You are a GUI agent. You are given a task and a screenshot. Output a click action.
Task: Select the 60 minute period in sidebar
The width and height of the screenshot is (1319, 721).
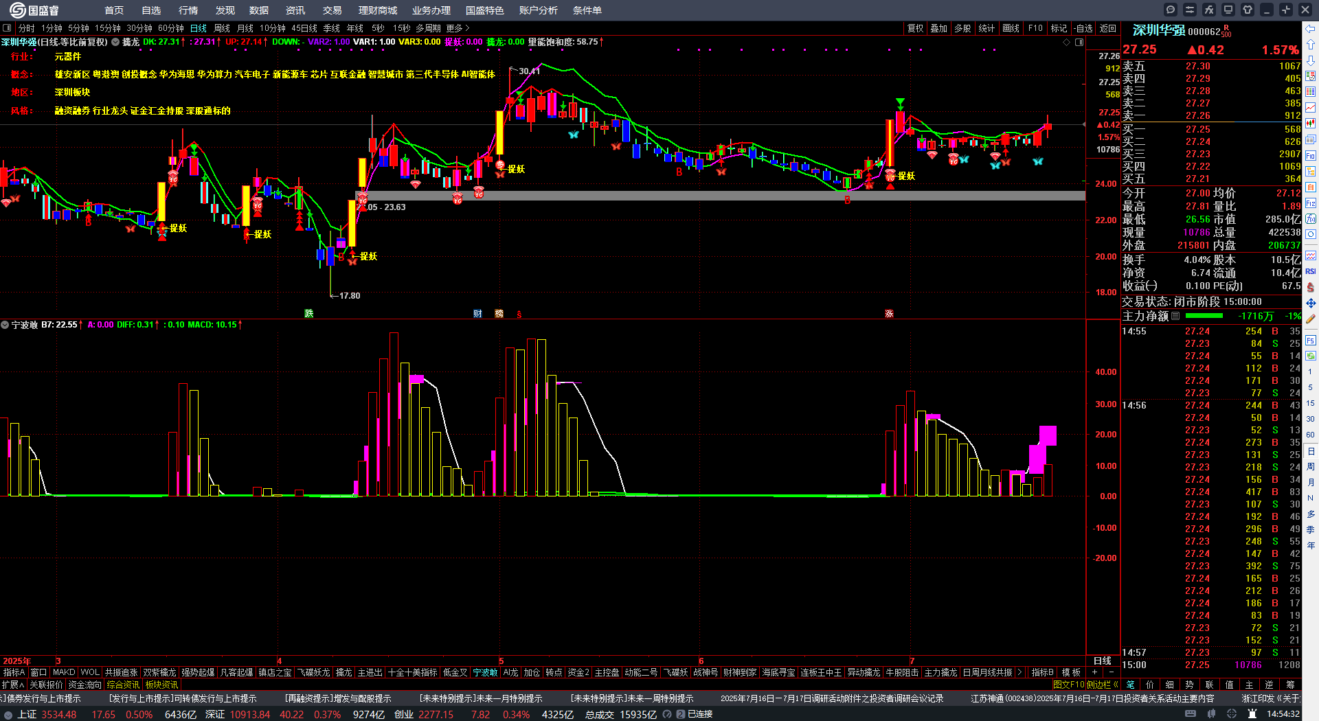1311,435
